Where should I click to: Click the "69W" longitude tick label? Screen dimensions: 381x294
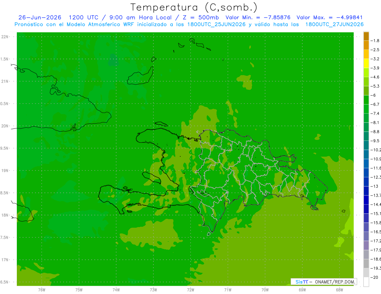tap(302, 290)
